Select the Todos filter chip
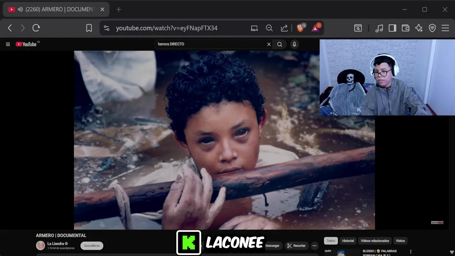The width and height of the screenshot is (455, 256). [x=331, y=241]
